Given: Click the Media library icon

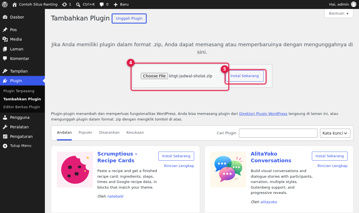Looking at the screenshot, I should pyautogui.click(x=5, y=39).
